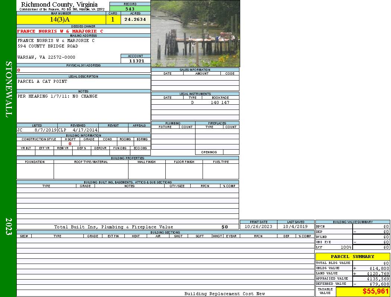Select the CONSTRUCTION STYLE column header
The height and width of the screenshot is (297, 391).
click(39, 139)
